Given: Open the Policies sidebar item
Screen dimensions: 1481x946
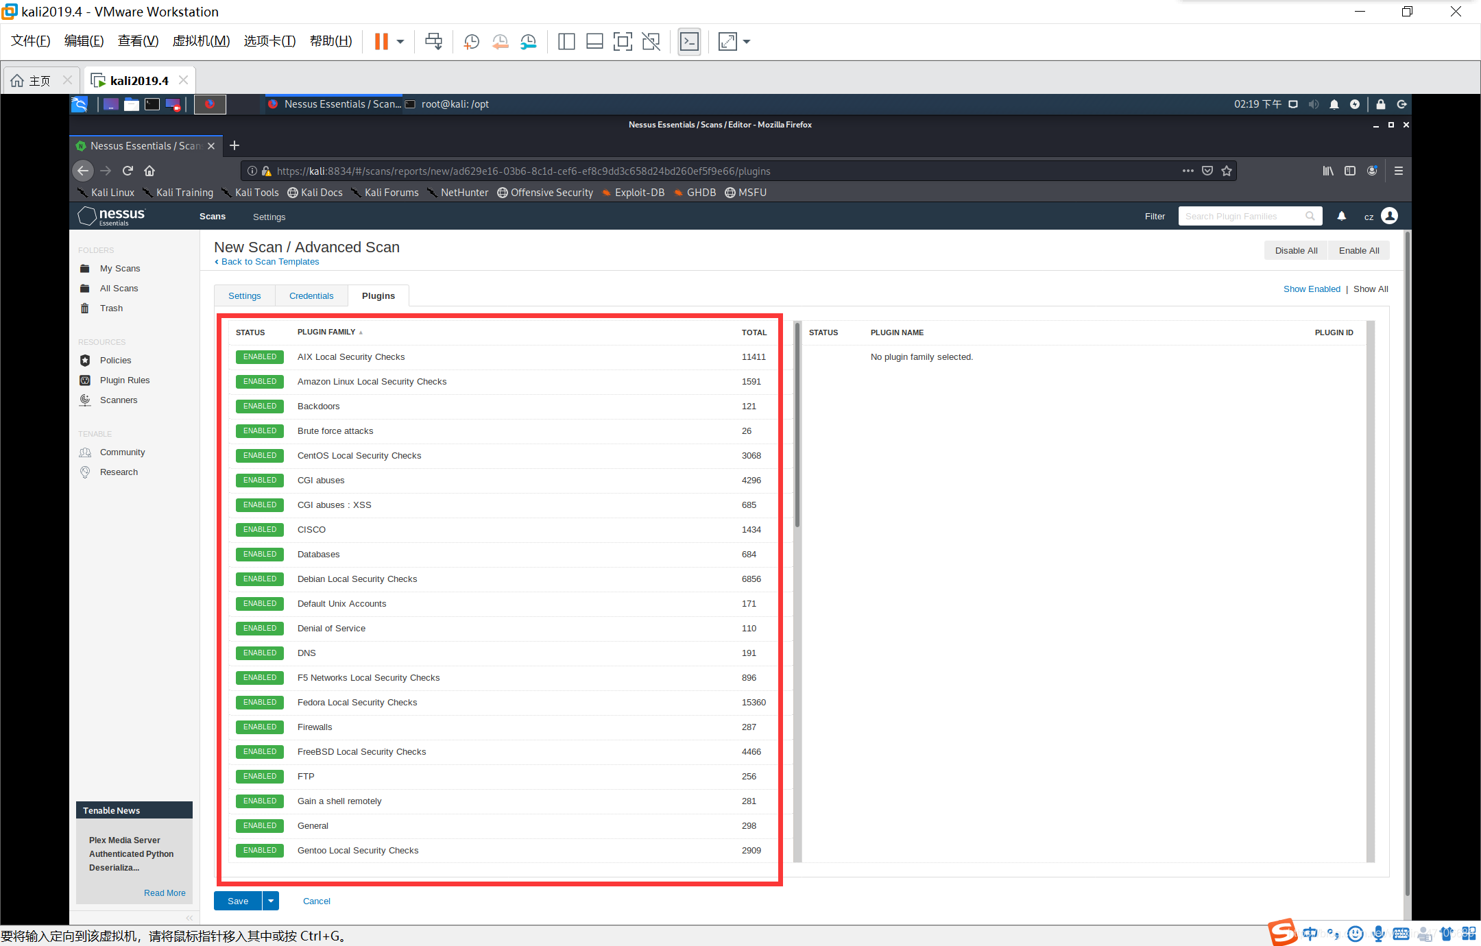Looking at the screenshot, I should click(x=115, y=360).
